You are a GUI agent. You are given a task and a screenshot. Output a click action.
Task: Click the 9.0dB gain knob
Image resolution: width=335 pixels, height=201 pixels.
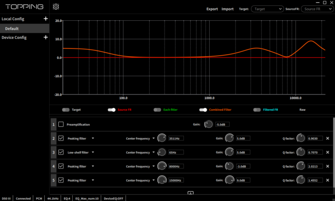230,180
